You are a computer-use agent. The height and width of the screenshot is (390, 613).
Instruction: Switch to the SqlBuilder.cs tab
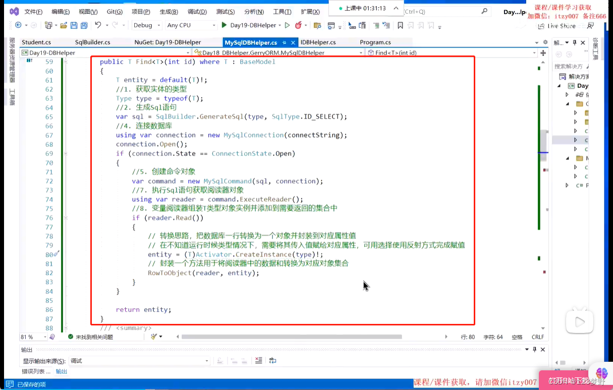pos(93,42)
